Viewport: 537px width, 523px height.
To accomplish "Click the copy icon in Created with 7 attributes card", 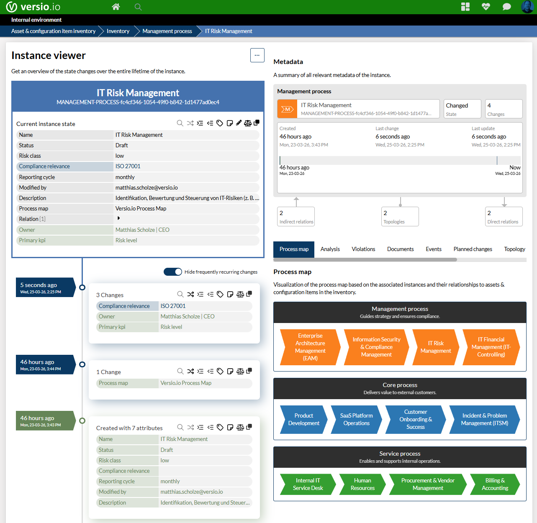I will (249, 427).
